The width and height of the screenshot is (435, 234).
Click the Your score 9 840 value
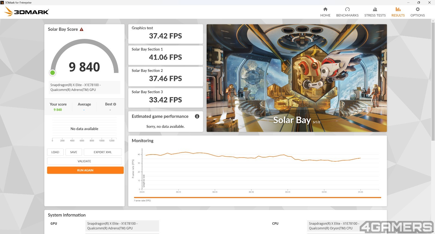coord(58,110)
